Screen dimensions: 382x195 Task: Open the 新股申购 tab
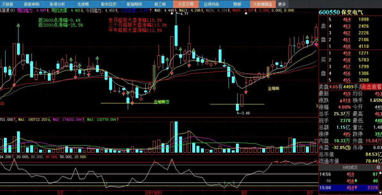tap(31, 4)
